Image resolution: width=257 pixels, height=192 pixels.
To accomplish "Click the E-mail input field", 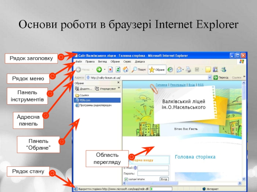I will [x=153, y=168].
